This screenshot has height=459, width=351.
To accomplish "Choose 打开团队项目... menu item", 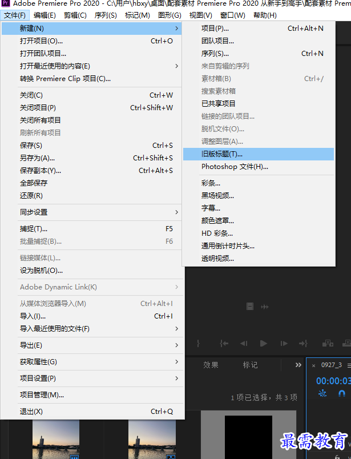I will [92, 54].
